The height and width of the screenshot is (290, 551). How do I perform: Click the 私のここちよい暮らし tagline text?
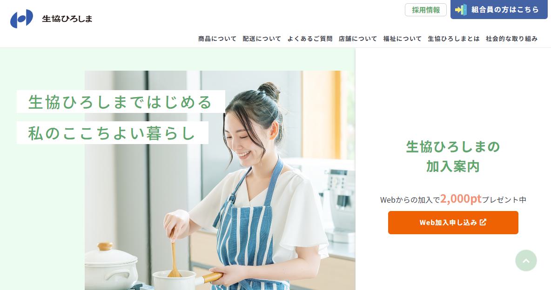(112, 133)
